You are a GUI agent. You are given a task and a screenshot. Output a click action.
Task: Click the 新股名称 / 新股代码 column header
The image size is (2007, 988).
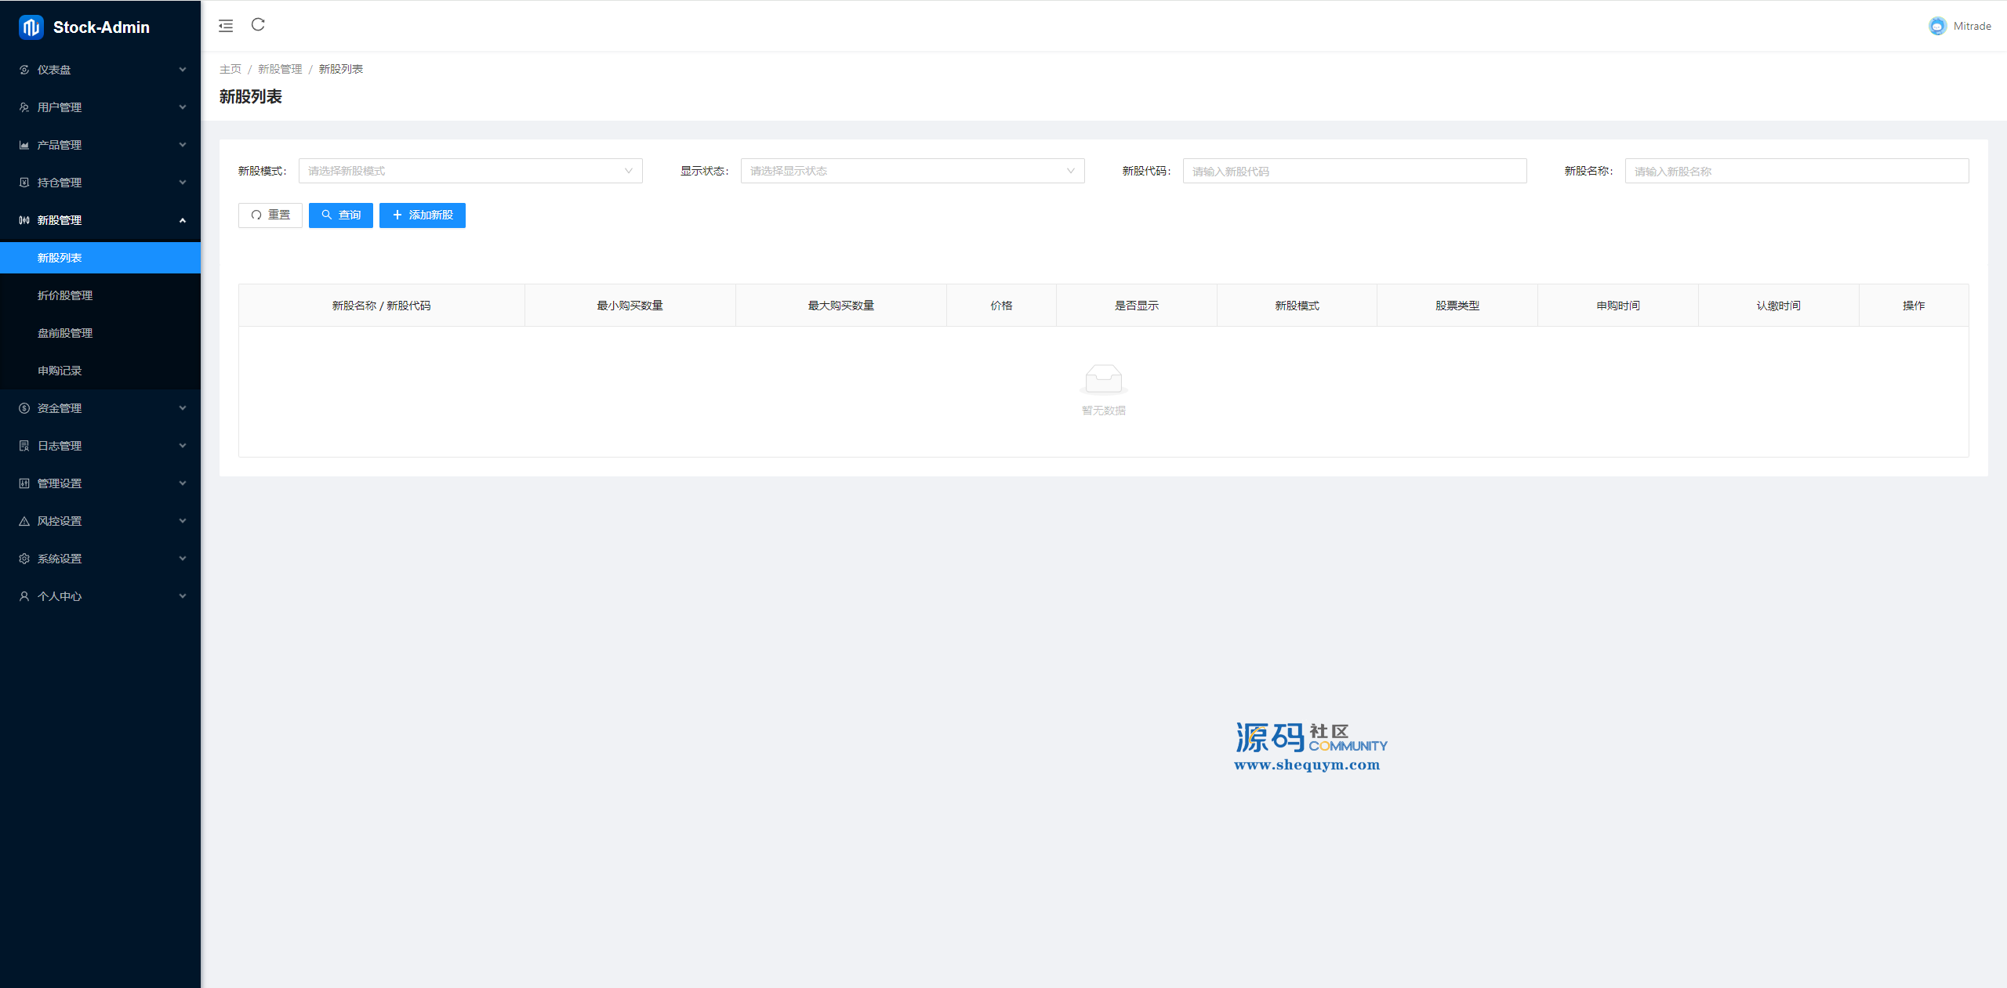[x=381, y=306]
